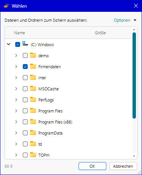The image size is (142, 175).
Task: Click the td folder icon
Action: pyautogui.click(x=33, y=144)
